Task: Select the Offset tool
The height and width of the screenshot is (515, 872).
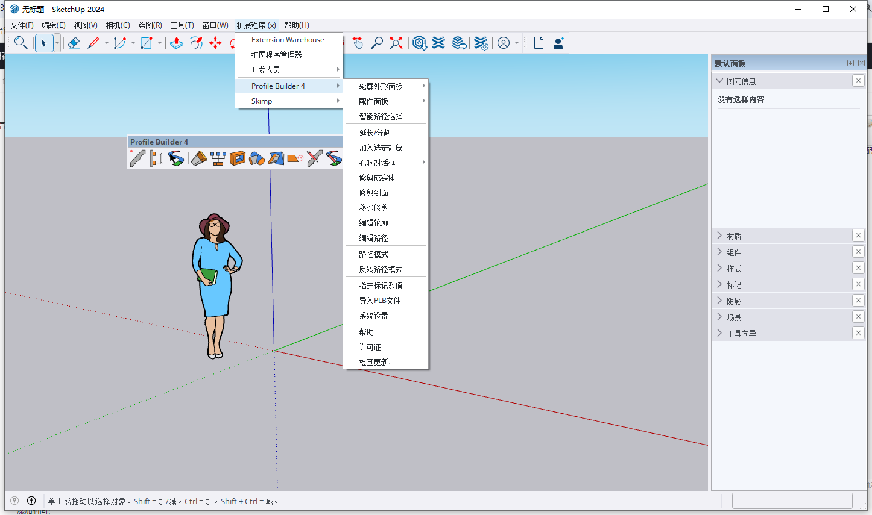Action: click(x=196, y=43)
